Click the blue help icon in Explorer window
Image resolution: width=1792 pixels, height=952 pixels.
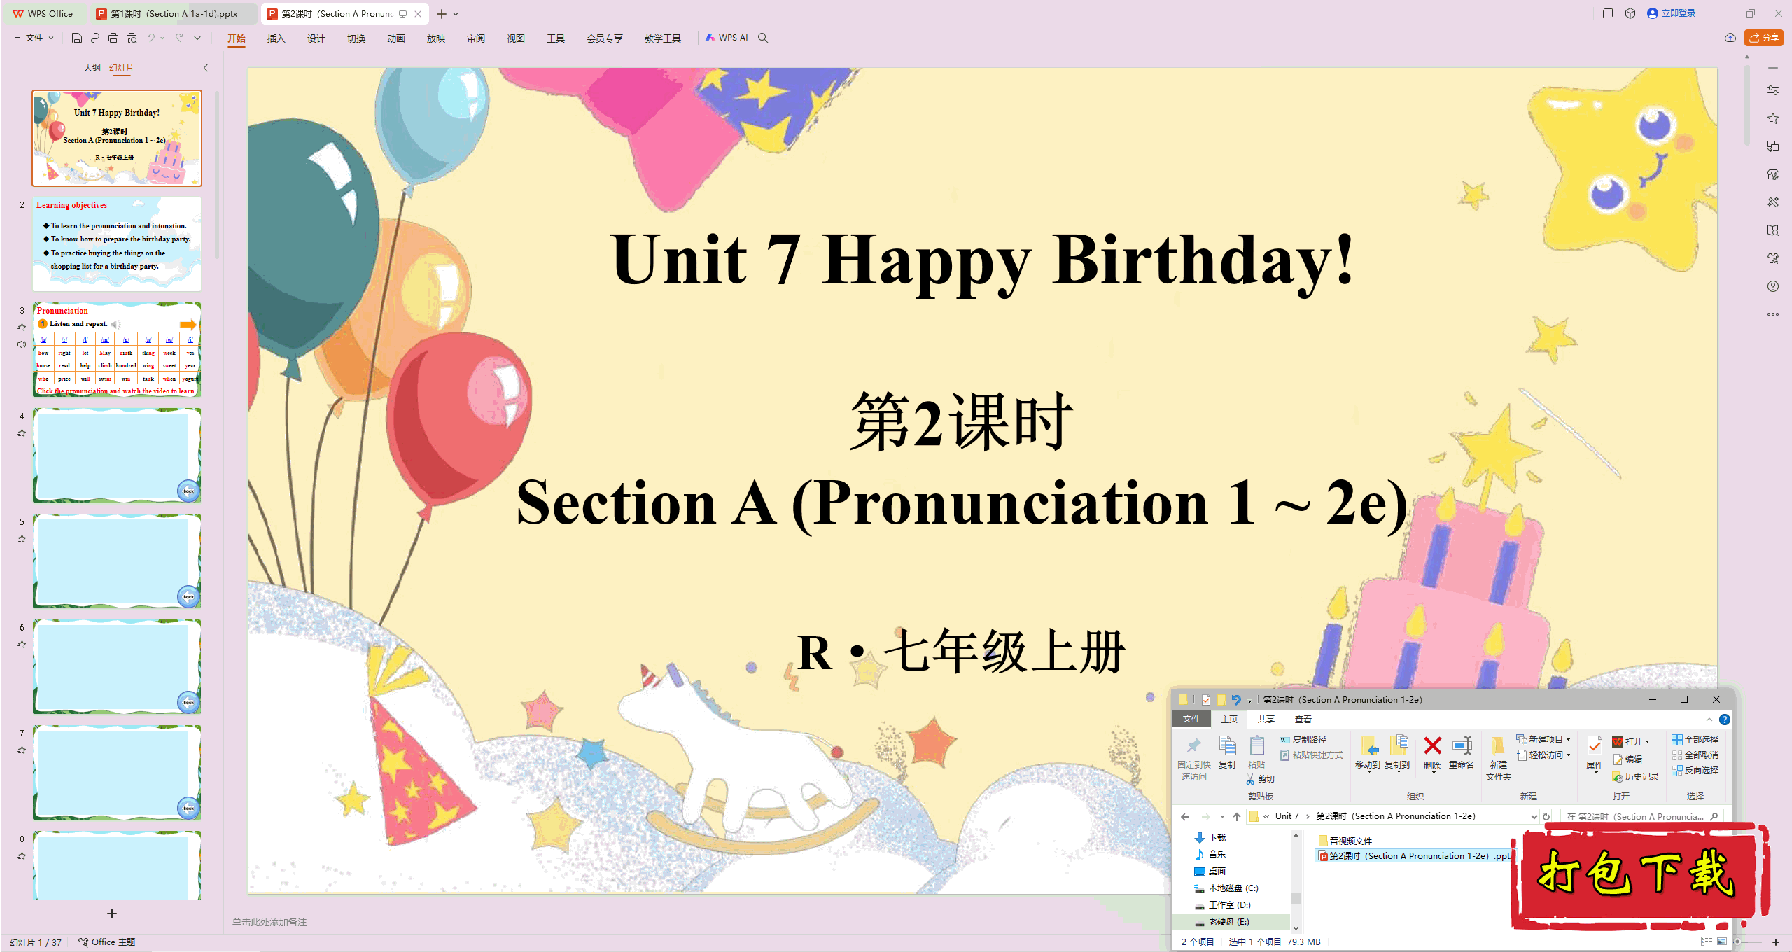[1725, 720]
